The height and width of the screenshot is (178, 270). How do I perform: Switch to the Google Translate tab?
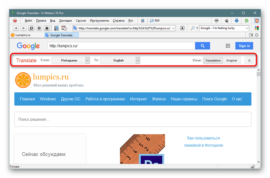(x=61, y=35)
